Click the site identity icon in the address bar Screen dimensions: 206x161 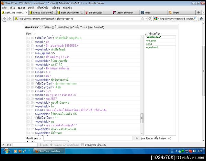[x=16, y=19]
